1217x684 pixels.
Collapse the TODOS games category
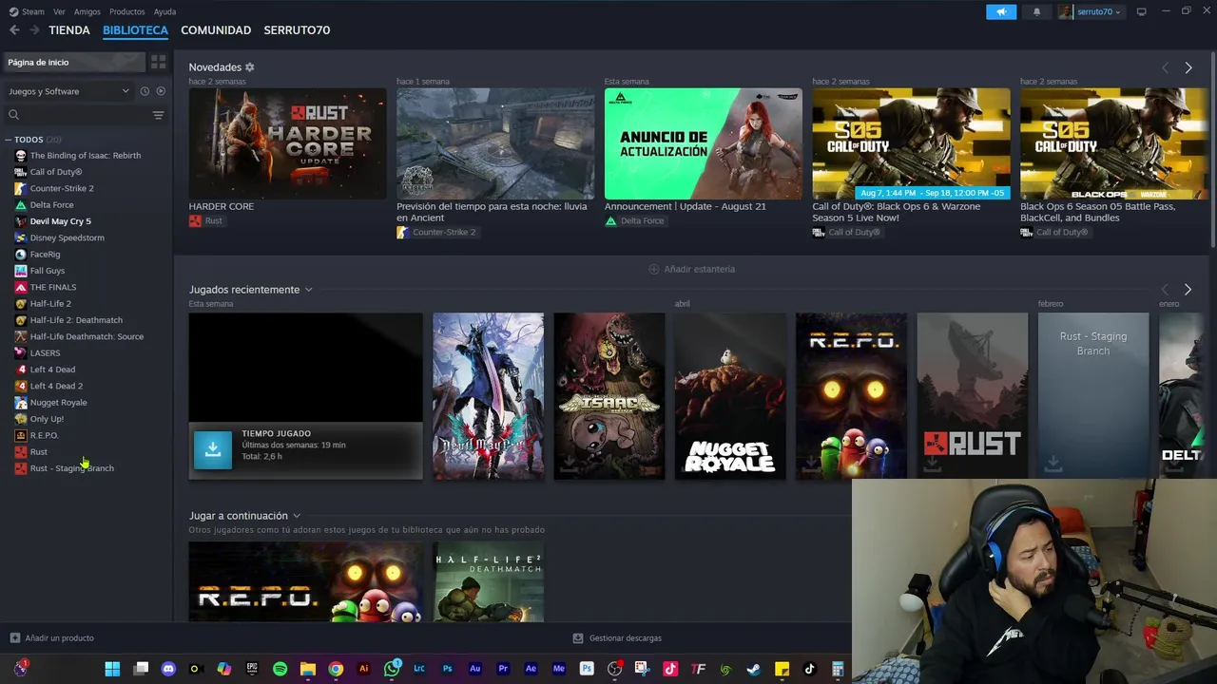click(x=8, y=140)
